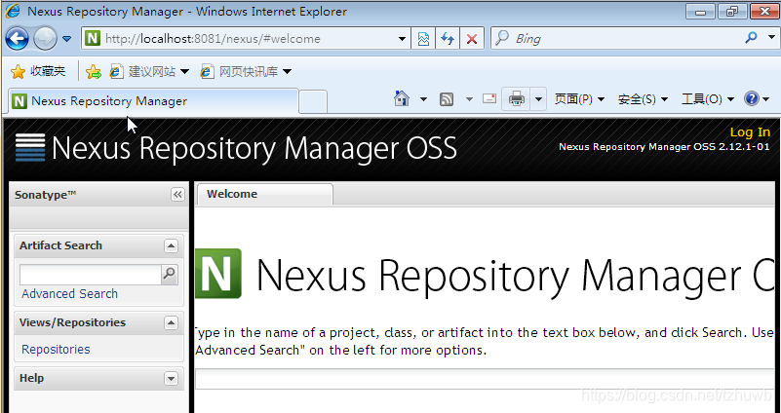Refresh the page with the refresh icon
The height and width of the screenshot is (413, 781).
coord(448,39)
